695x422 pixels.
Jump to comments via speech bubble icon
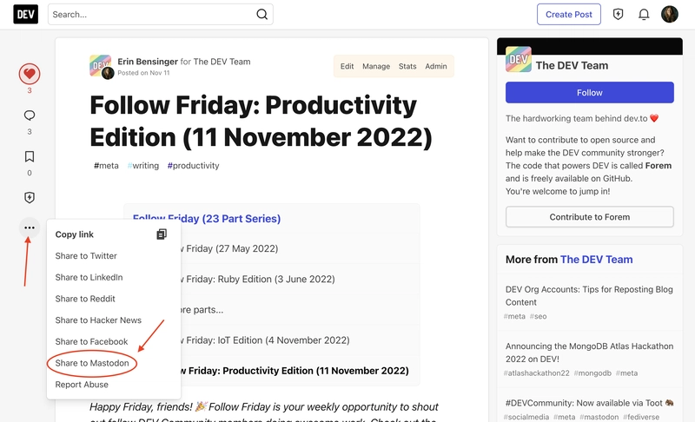pos(30,115)
